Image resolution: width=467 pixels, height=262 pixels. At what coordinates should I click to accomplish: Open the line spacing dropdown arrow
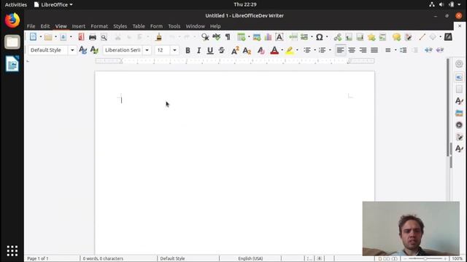coord(395,50)
